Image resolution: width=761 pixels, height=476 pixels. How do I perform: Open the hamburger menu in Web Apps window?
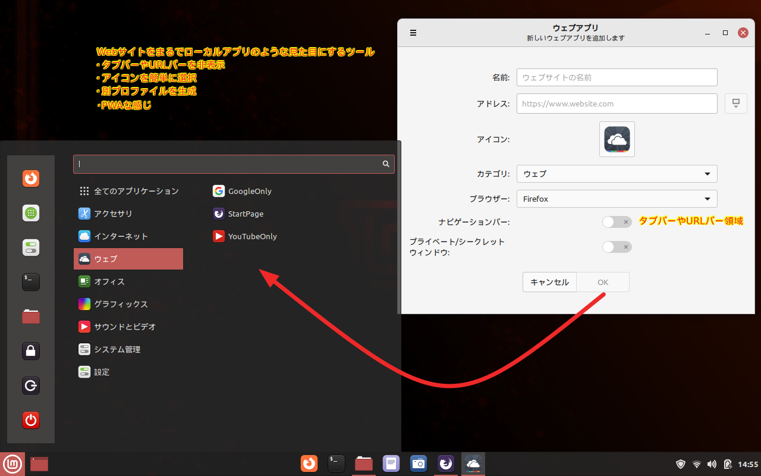pyautogui.click(x=413, y=33)
